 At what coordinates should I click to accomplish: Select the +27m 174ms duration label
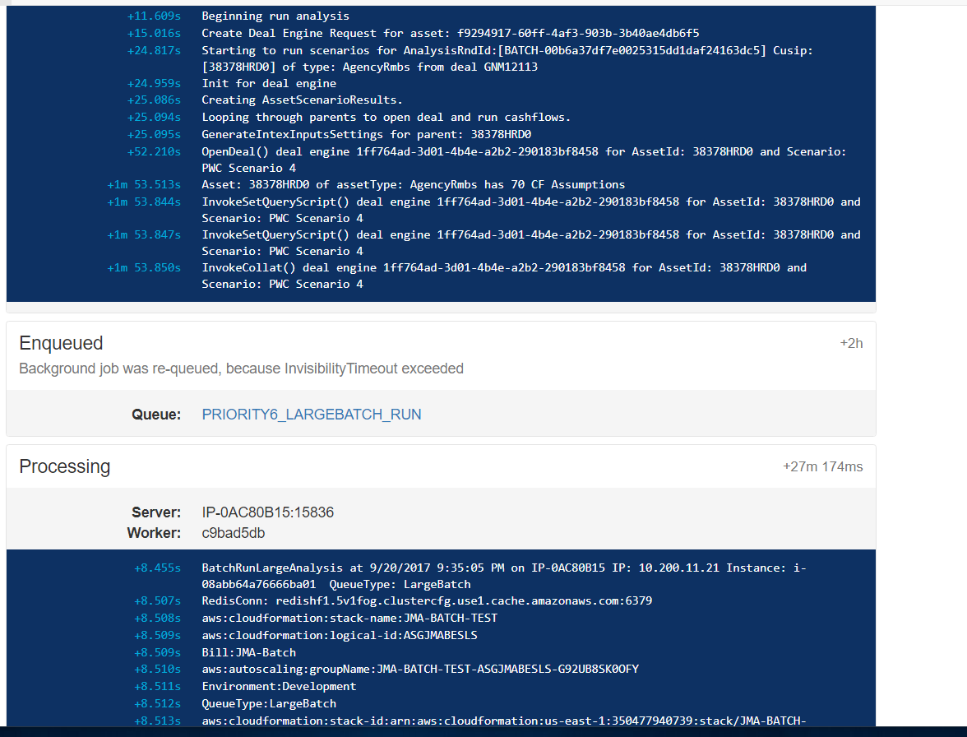coord(821,466)
